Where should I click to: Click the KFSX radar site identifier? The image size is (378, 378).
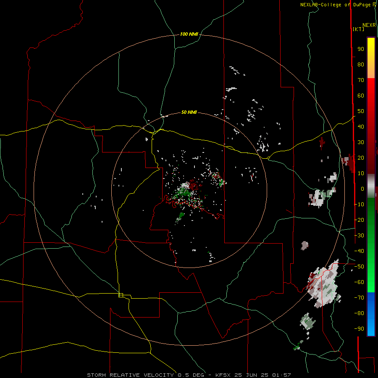(224, 375)
